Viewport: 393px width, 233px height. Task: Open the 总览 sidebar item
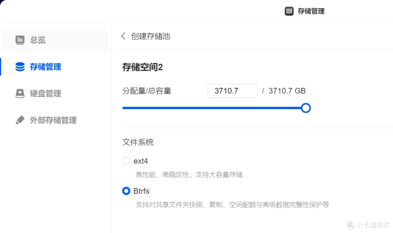(55, 40)
